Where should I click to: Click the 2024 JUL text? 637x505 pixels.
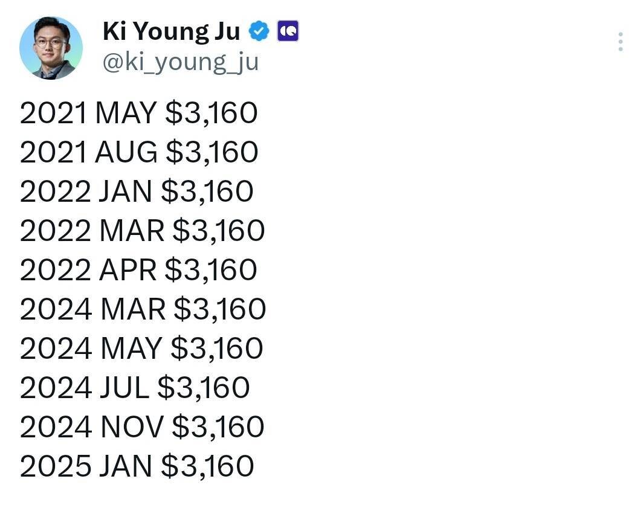84,388
